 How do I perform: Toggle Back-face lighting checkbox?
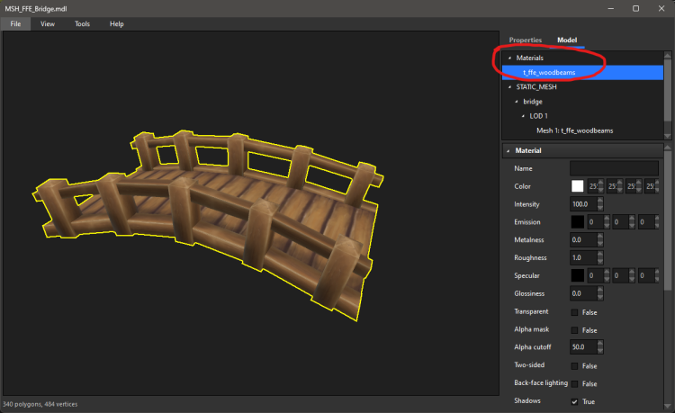[575, 383]
